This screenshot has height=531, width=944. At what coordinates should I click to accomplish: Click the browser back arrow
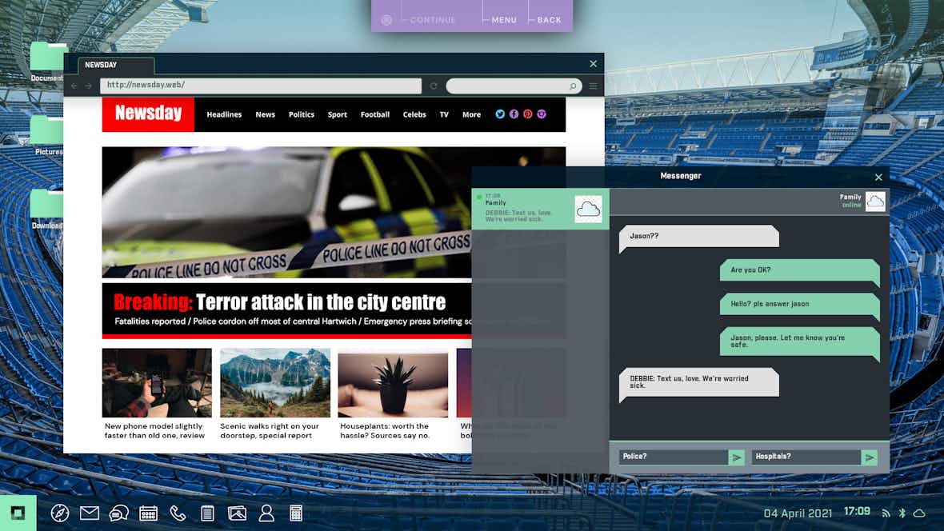click(74, 86)
